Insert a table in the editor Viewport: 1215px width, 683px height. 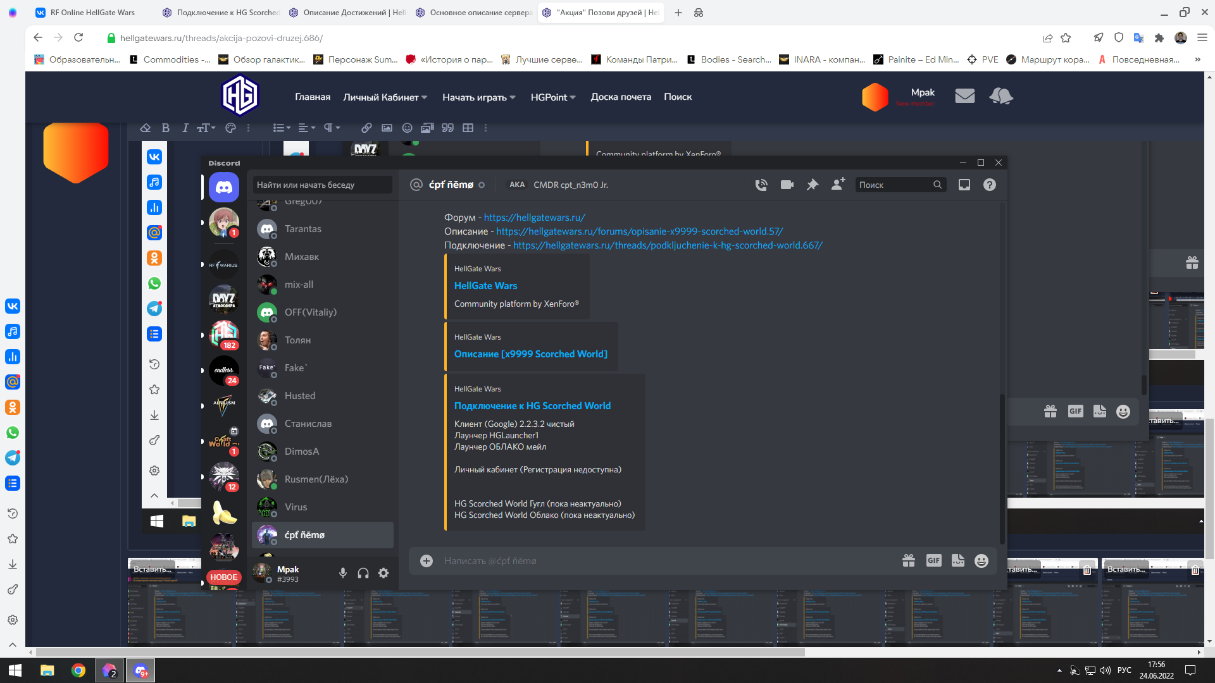click(468, 128)
